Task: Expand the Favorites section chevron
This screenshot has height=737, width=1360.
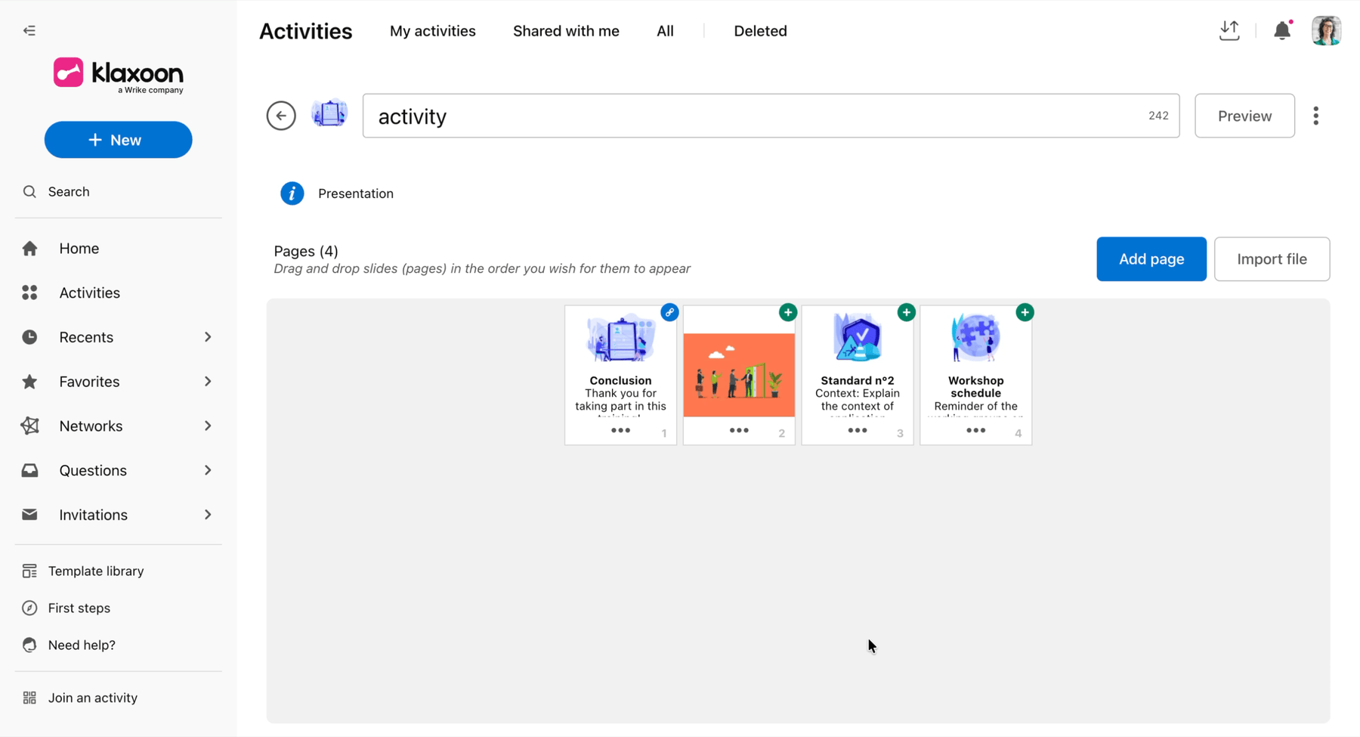Action: pos(208,382)
